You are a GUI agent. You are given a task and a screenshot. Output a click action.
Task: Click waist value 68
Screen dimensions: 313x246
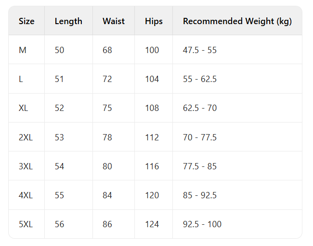tap(107, 50)
